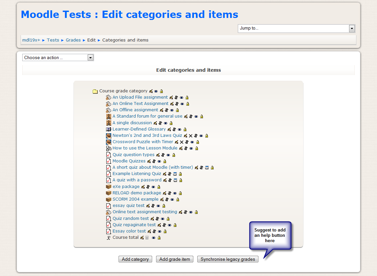Edit Online text assignment testing item
Image resolution: width=377 pixels, height=276 pixels.
coord(180,212)
